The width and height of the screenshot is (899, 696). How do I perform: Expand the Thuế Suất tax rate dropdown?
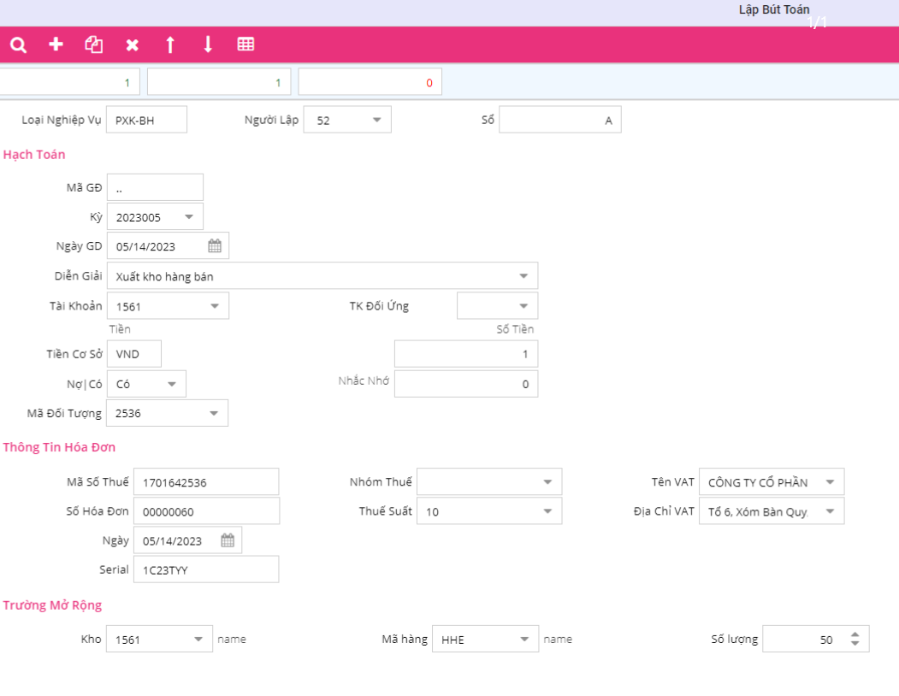547,511
